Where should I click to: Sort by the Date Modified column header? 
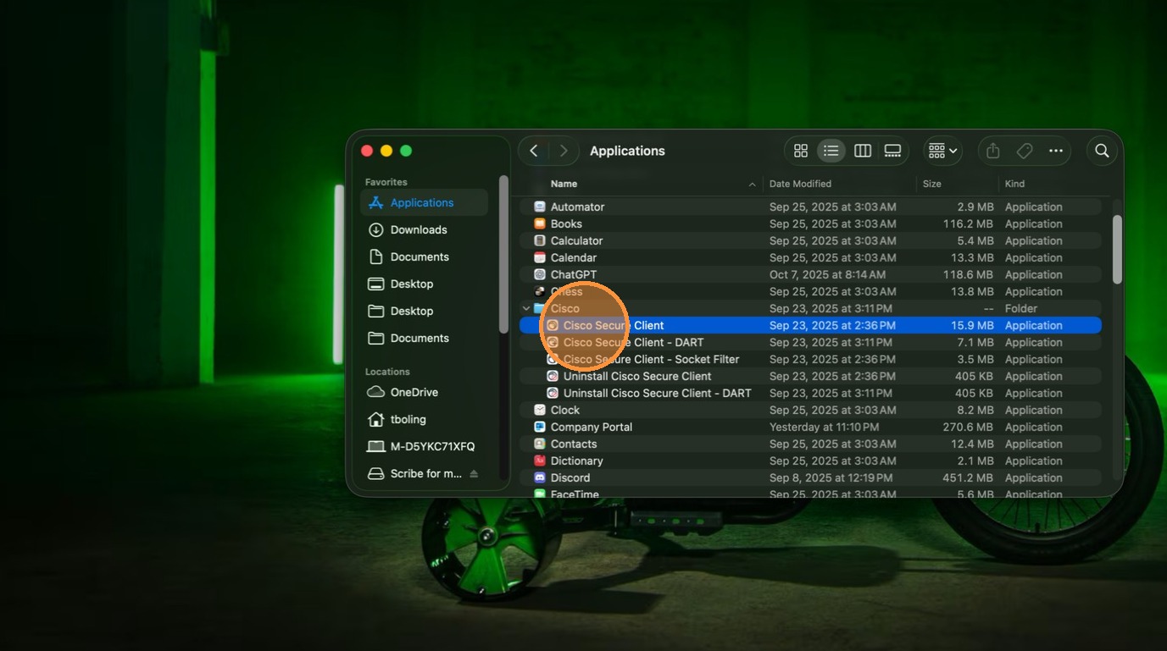[800, 184]
